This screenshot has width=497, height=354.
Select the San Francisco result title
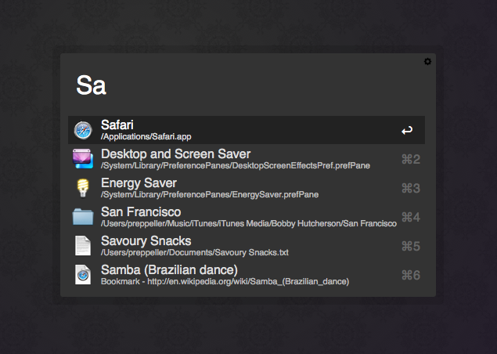[x=141, y=211]
